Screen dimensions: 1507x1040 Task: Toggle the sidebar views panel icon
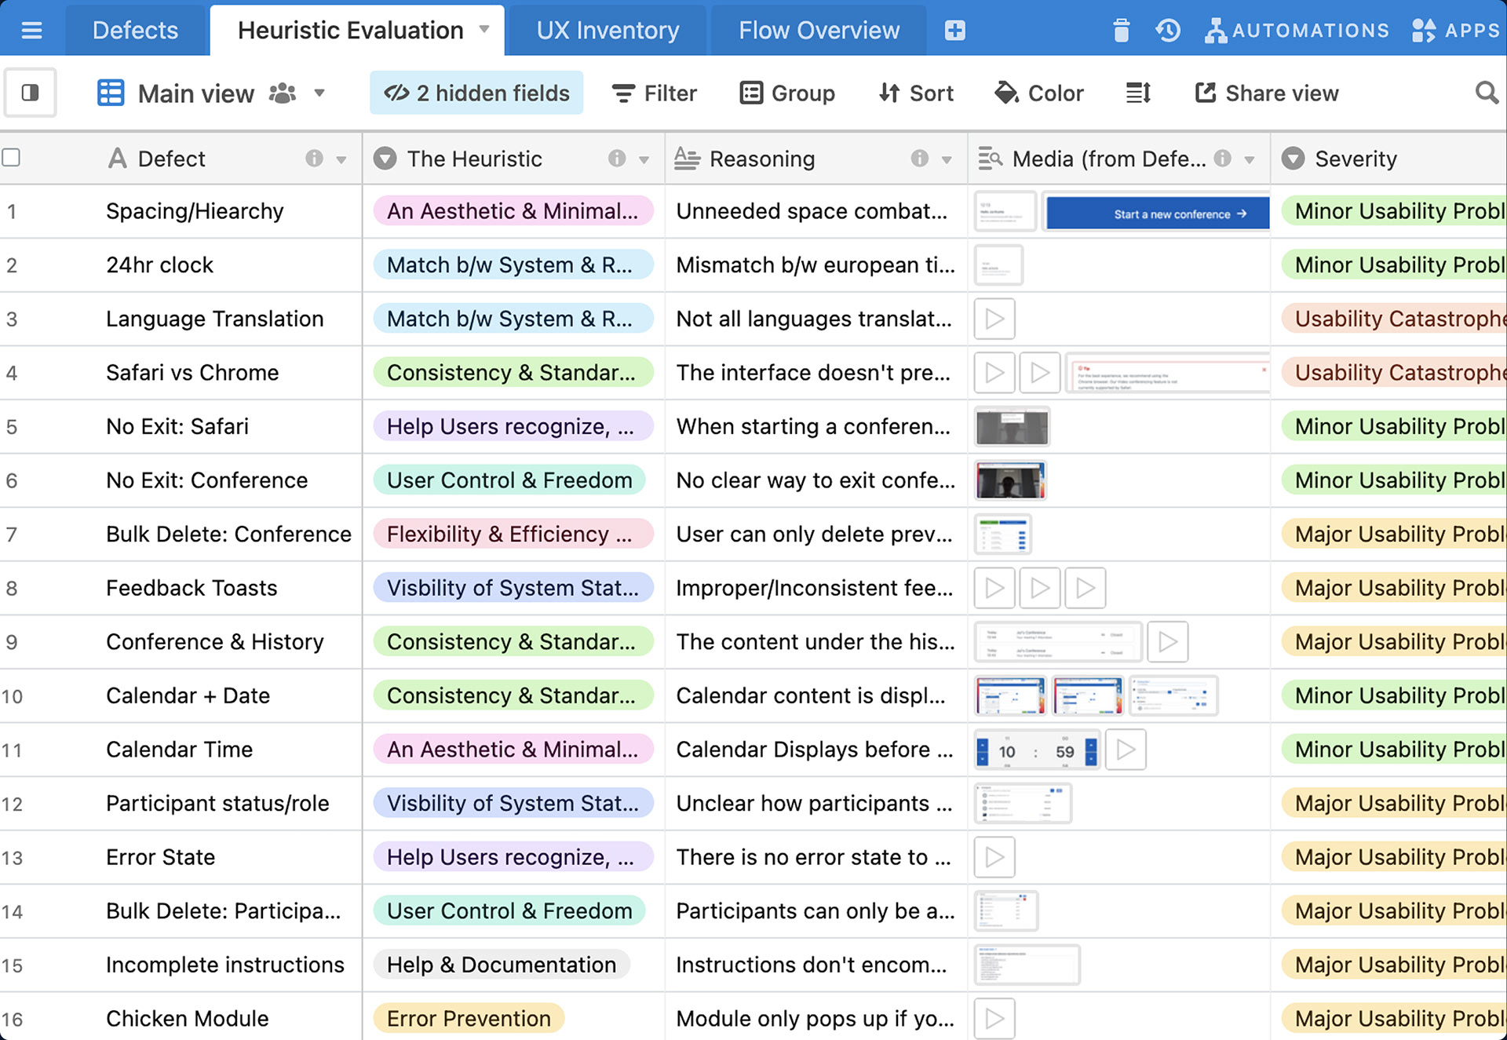click(30, 93)
